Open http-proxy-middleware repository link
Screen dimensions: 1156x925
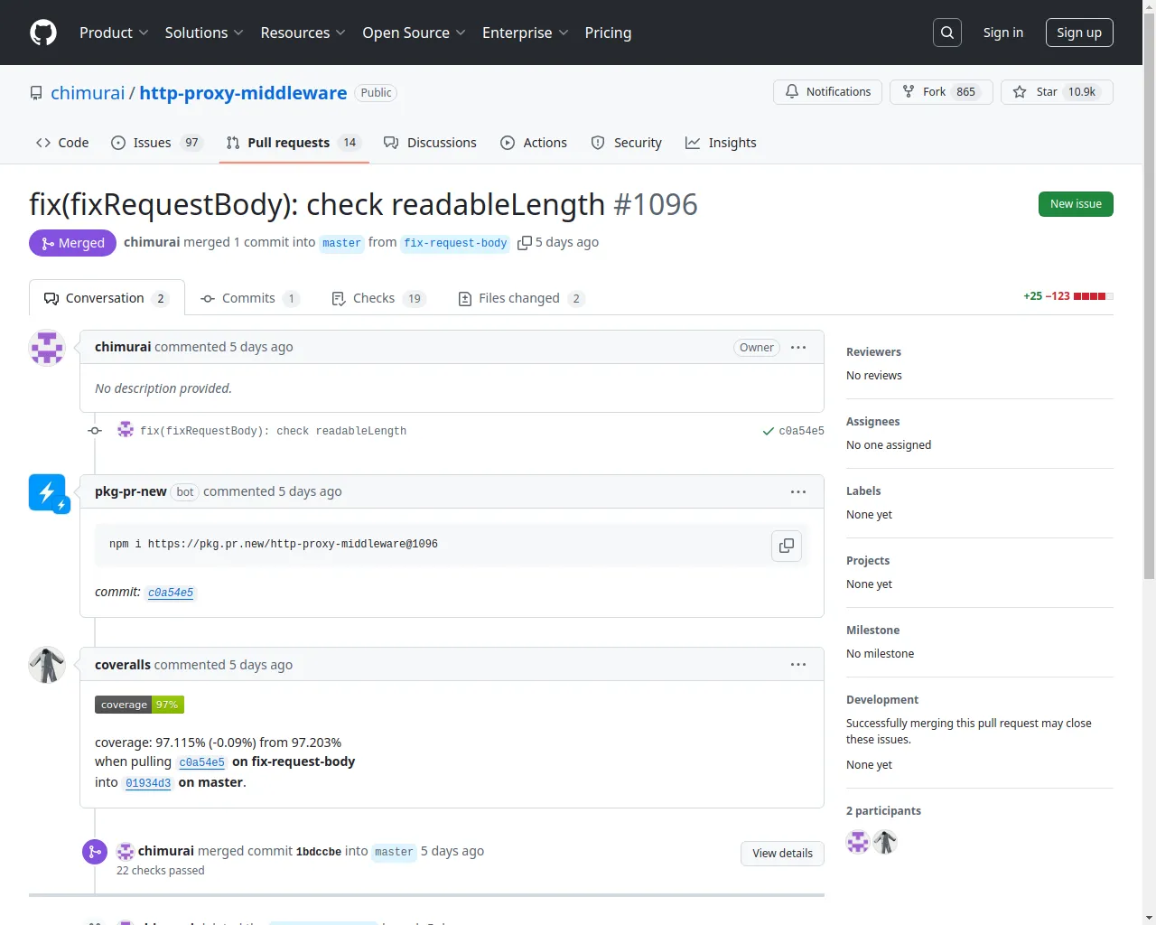point(243,93)
